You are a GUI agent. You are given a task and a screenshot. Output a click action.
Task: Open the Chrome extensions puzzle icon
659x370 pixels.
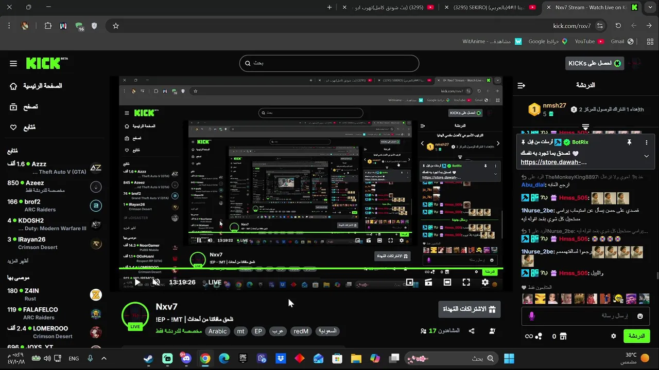[48, 26]
